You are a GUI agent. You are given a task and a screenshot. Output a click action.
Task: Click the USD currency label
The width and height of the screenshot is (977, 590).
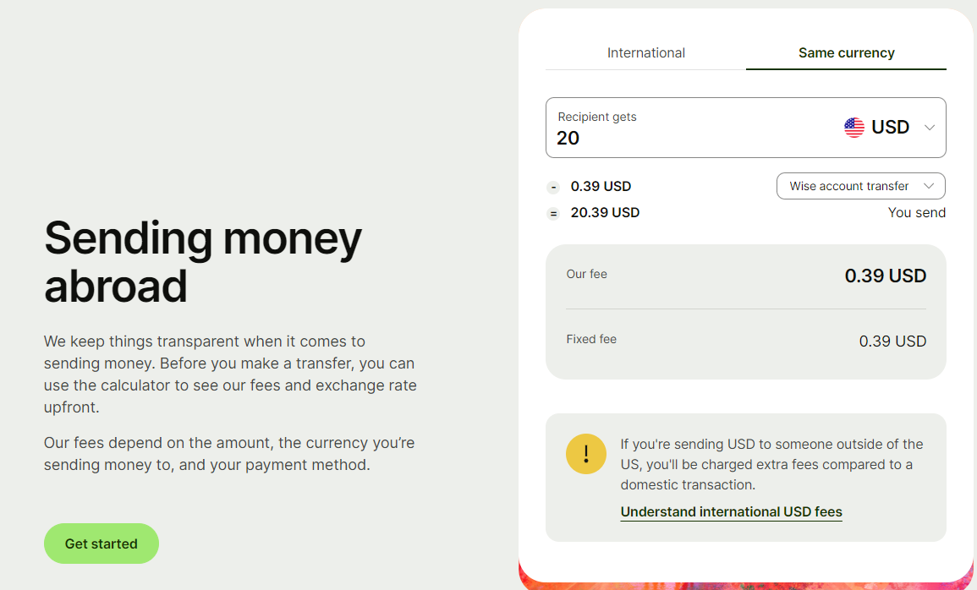click(x=890, y=127)
